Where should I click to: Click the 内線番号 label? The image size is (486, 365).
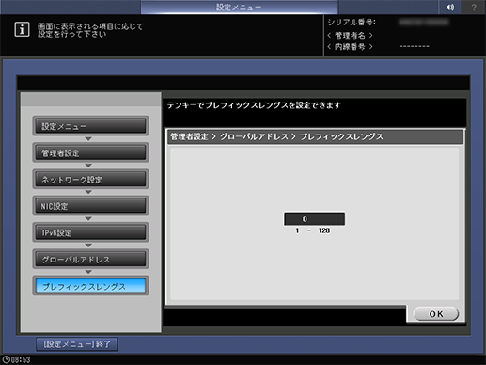[350, 47]
